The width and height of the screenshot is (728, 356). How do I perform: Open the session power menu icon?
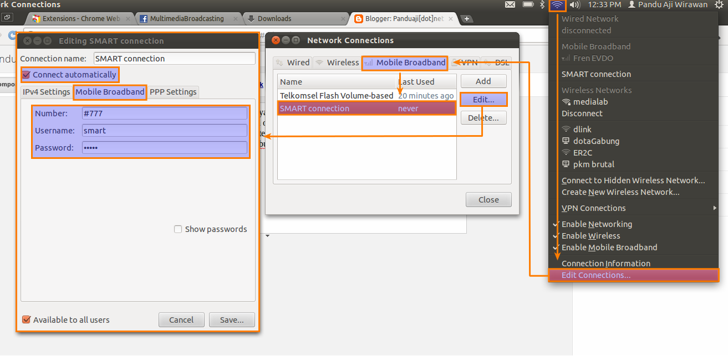tap(719, 4)
